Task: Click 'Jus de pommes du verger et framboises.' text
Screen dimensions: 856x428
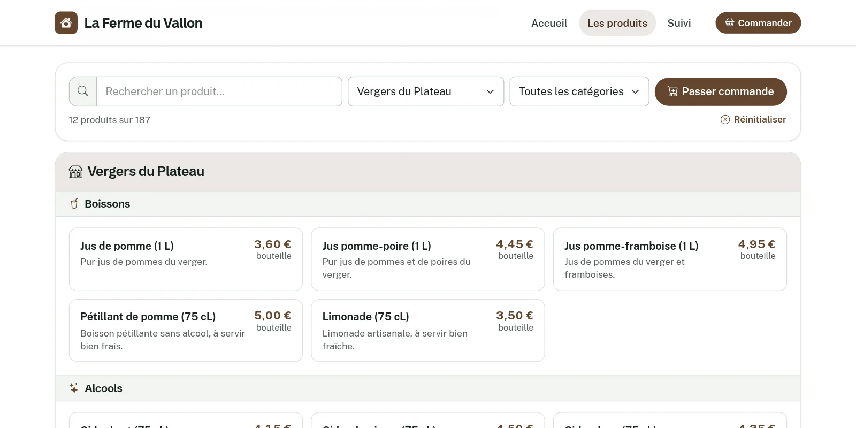Action: pos(624,268)
